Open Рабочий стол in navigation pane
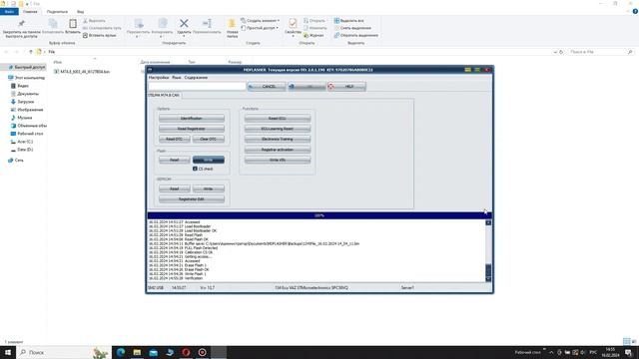The width and height of the screenshot is (639, 359). tap(27, 134)
